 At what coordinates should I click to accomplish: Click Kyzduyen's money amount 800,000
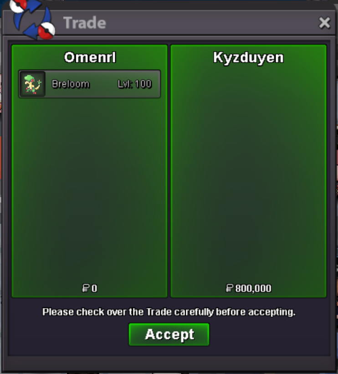click(253, 288)
